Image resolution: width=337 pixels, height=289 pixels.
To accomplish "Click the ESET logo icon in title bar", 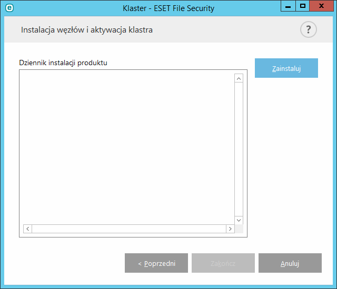I will click(9, 8).
